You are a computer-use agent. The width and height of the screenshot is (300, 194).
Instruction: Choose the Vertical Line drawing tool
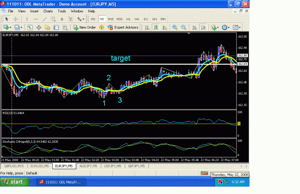(x=27, y=19)
